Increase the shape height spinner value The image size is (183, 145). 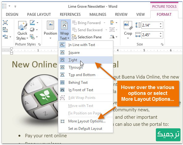tap(160, 24)
